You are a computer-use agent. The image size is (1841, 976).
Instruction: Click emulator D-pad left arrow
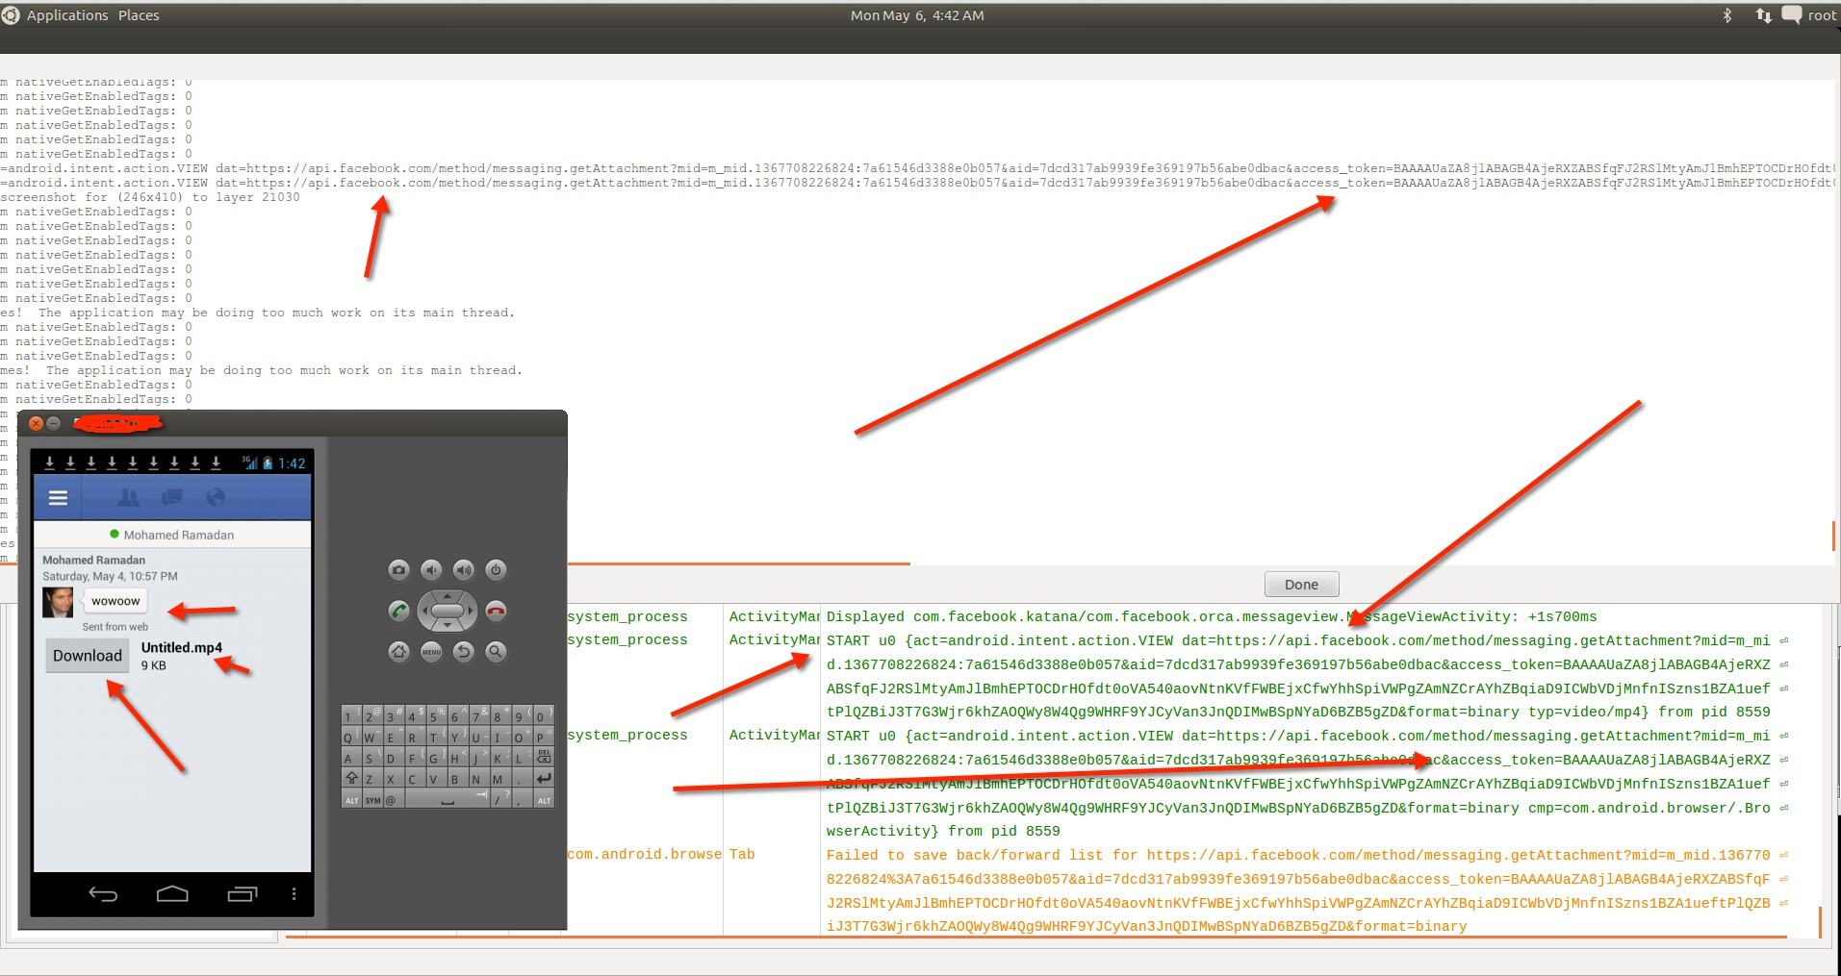coord(424,611)
